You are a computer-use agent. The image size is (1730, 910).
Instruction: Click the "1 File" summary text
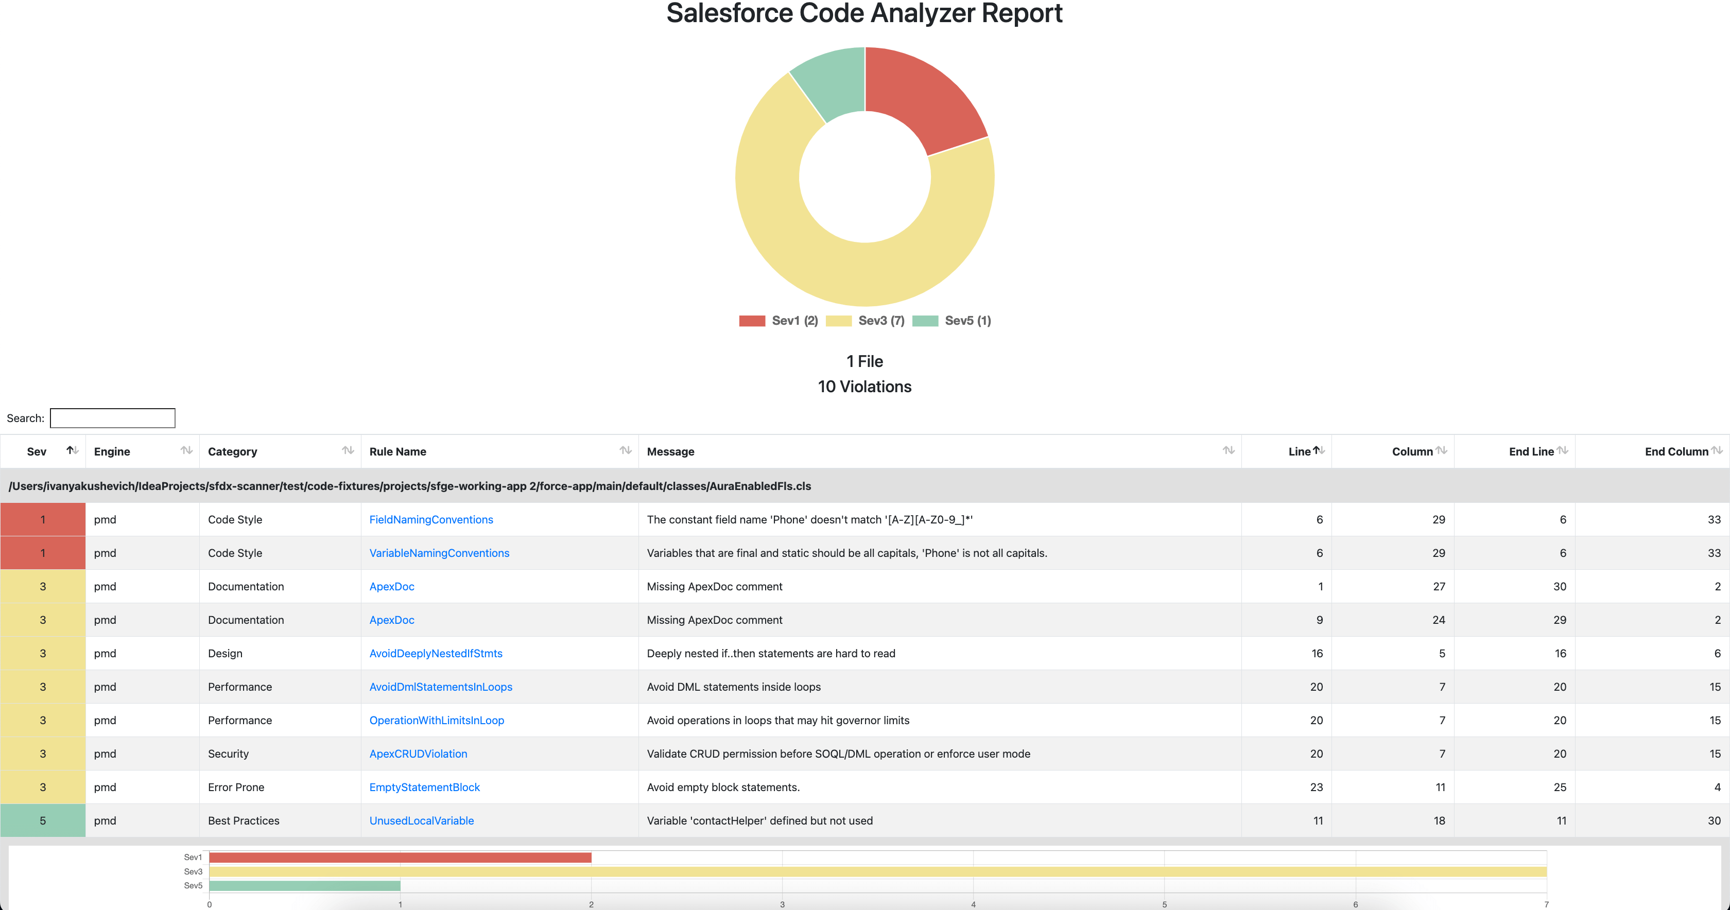tap(864, 361)
